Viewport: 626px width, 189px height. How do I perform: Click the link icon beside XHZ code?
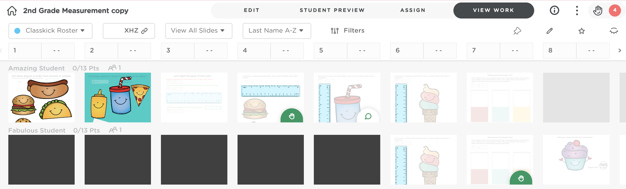(x=144, y=31)
